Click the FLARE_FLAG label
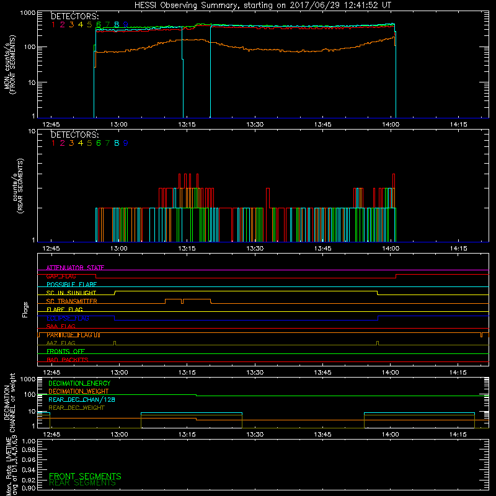Screen dimensions: 496x496 pyautogui.click(x=64, y=309)
